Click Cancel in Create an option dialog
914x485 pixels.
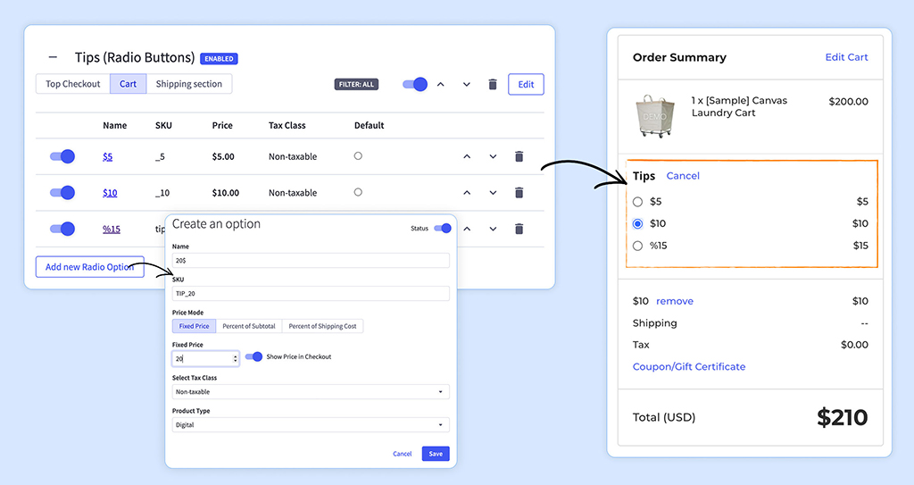403,454
